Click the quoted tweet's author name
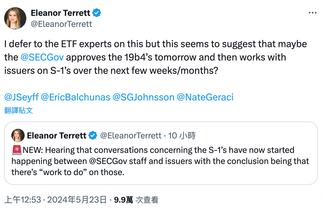323x212 pixels. [57, 135]
